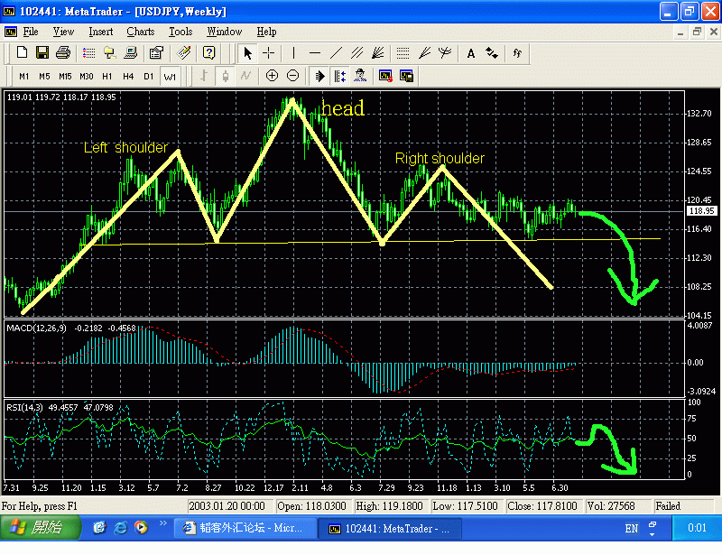Viewport: 722px width, 555px height.
Task: Open the Insert menu
Action: 100,32
